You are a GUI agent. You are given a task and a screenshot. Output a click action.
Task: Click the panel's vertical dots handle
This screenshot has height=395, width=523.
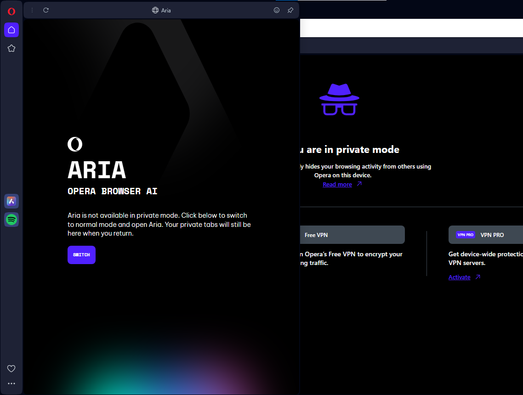coord(32,10)
